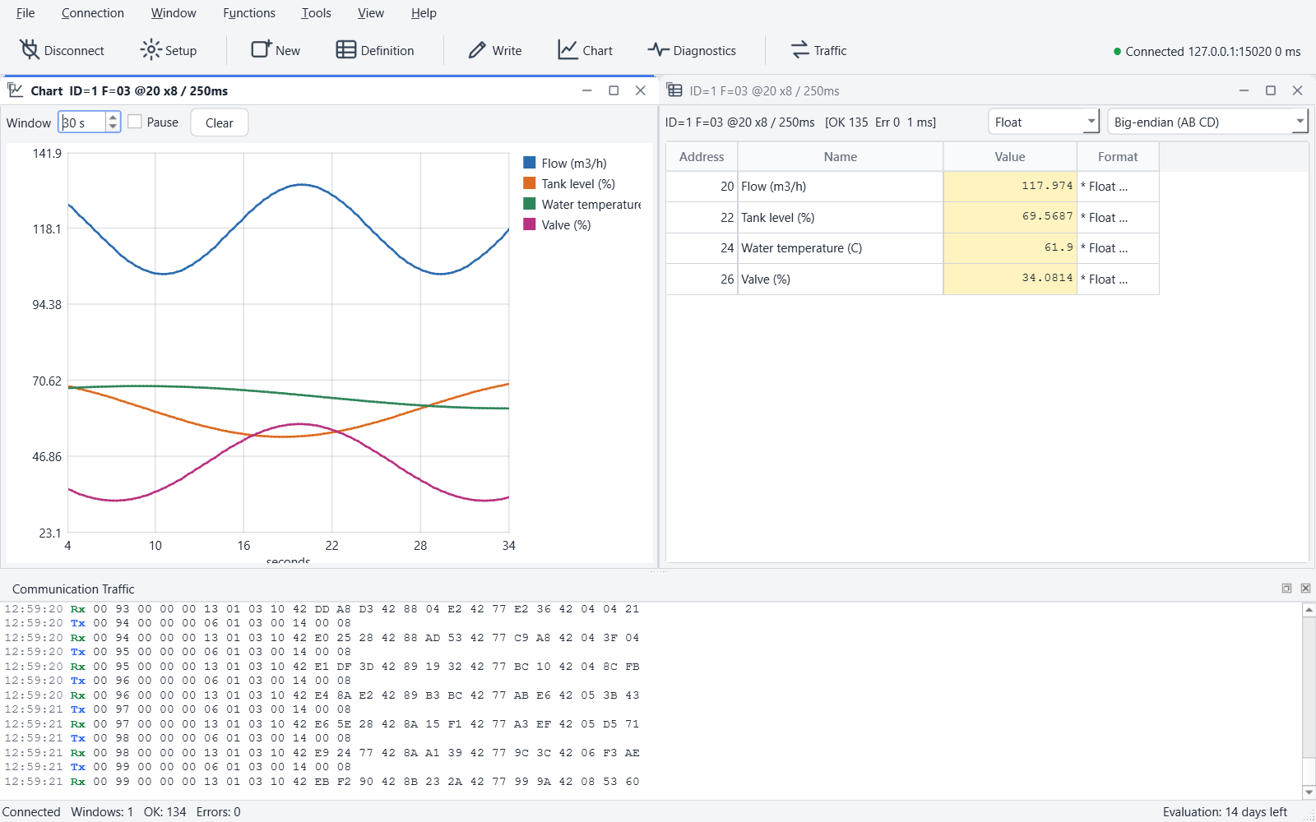
Task: Select the Tank level value 69.5687 cell
Action: tap(1010, 217)
